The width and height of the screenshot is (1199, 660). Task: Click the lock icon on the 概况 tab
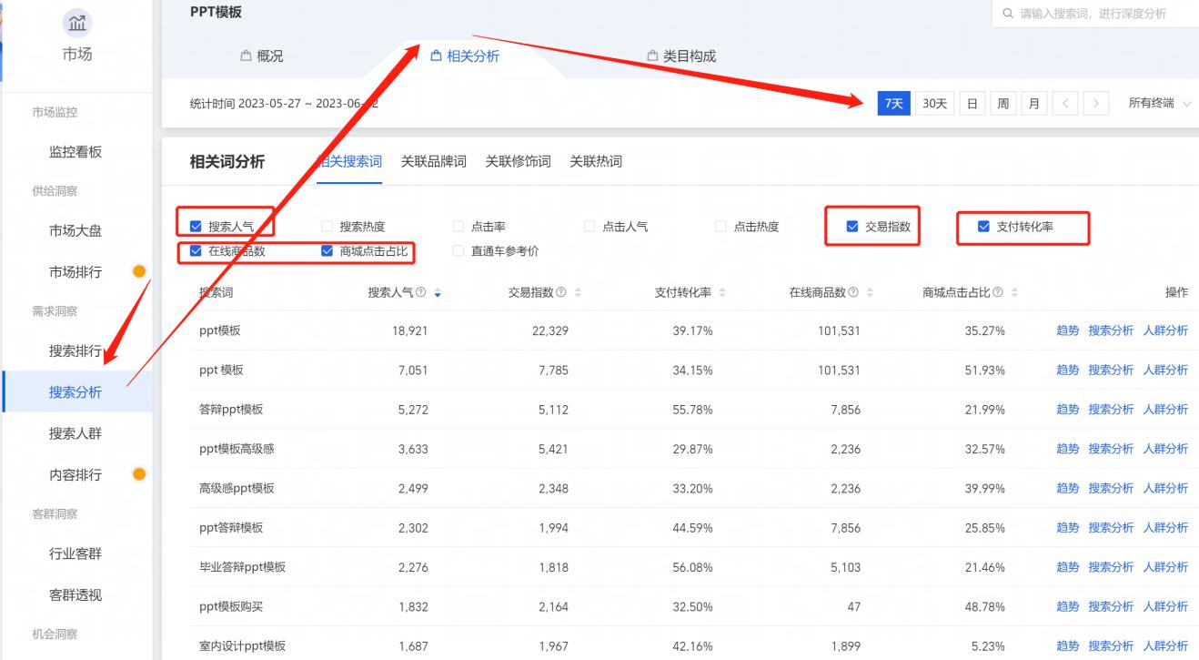click(x=246, y=56)
